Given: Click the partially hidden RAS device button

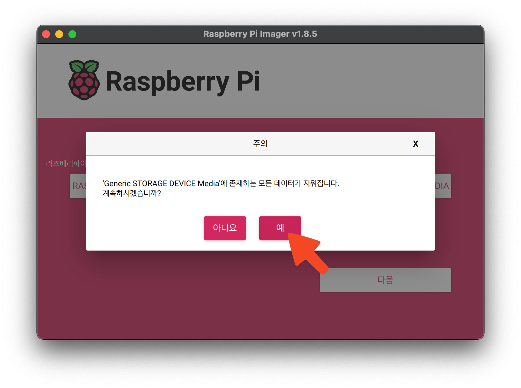Looking at the screenshot, I should pos(78,186).
